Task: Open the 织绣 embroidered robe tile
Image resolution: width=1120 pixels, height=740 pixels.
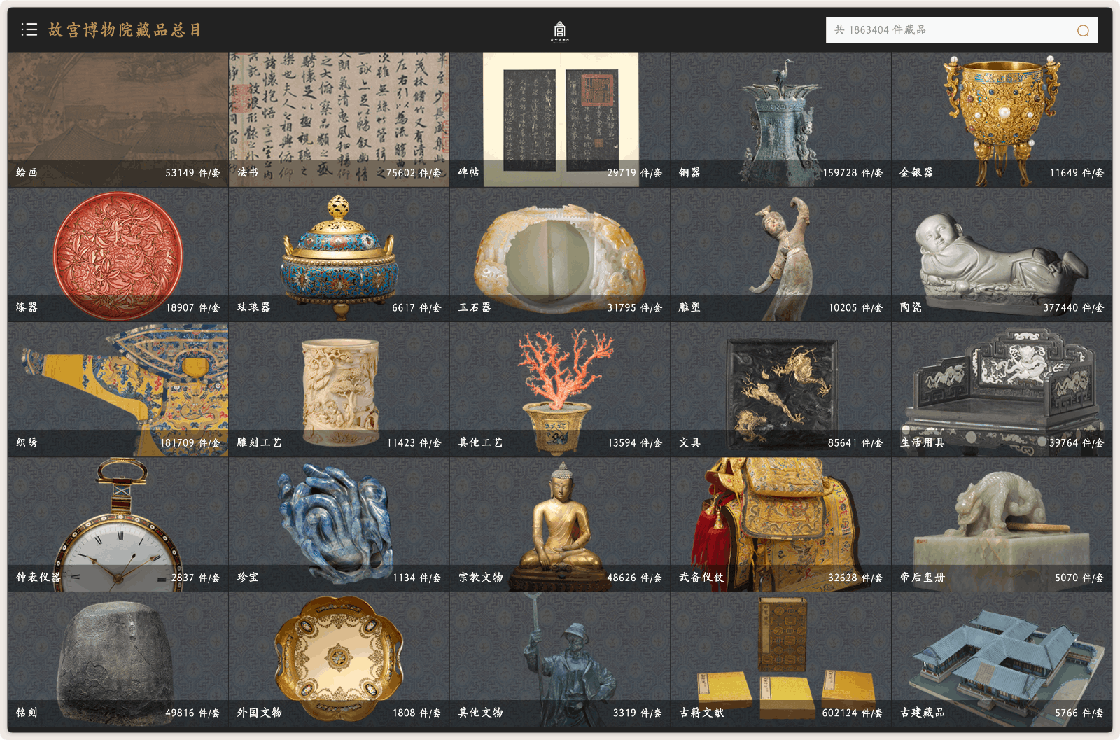Action: [x=118, y=390]
